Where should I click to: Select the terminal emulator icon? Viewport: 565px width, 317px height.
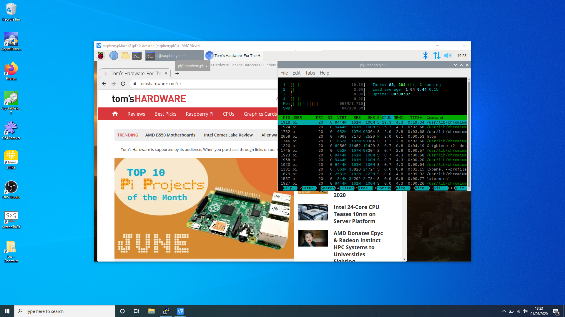[137, 55]
